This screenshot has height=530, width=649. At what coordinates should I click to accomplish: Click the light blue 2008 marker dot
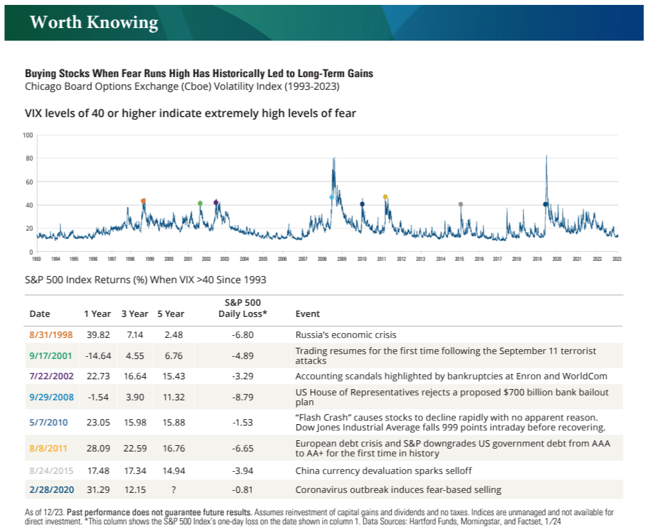click(x=332, y=198)
